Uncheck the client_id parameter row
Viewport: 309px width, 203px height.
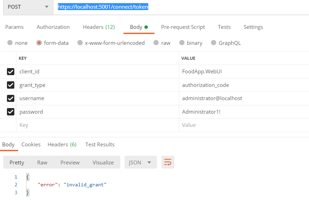[x=10, y=72]
